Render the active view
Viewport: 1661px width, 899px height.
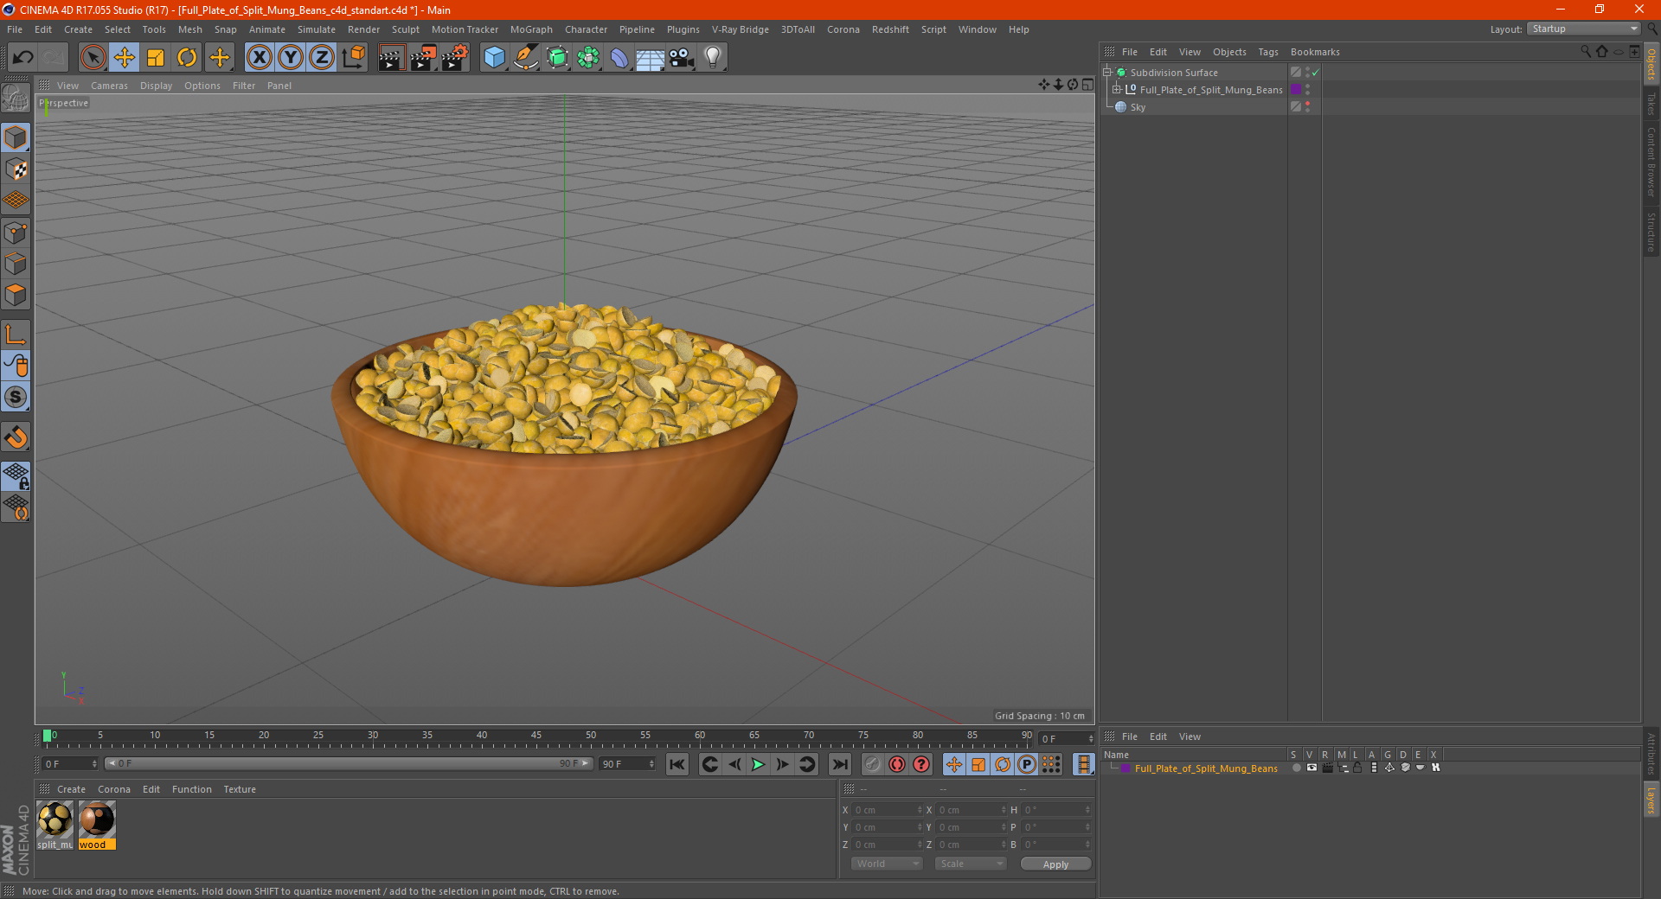[391, 58]
